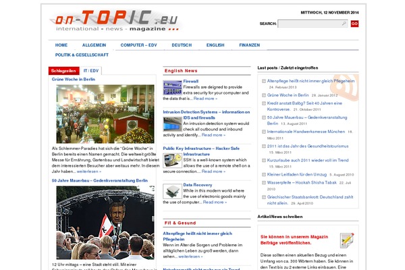Image resolution: width=405 pixels, height=270 pixels.
Task: Open Kleiner Leitfaden für den Umzug link
Action: click(x=297, y=174)
